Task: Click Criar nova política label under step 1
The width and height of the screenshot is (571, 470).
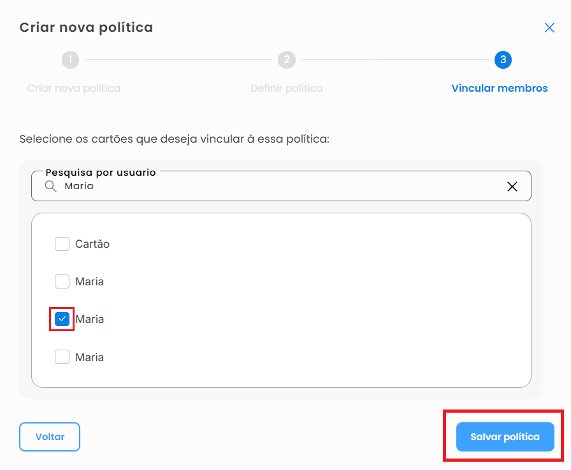Action: (73, 88)
